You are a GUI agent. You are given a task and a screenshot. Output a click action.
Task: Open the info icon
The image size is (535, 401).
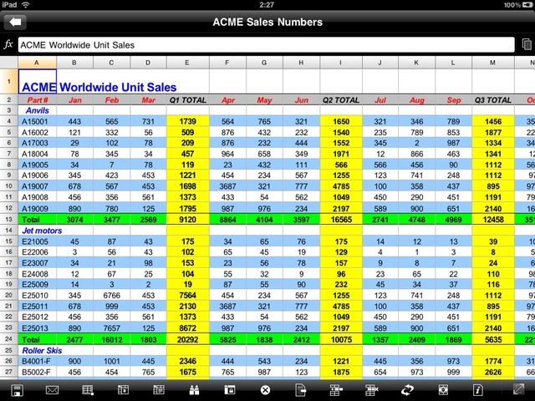(478, 390)
